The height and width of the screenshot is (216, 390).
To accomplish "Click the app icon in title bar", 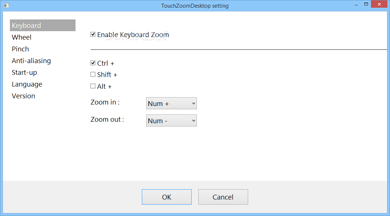I will point(7,5).
